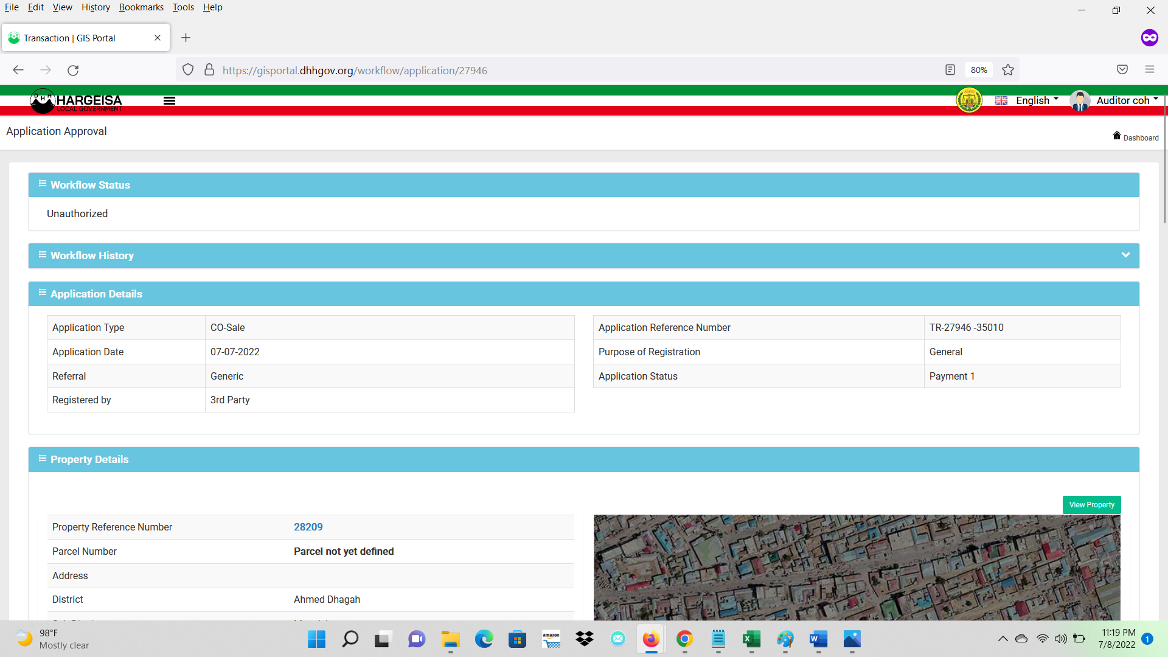The image size is (1168, 657).
Task: Click the browser address bar URL
Action: (x=355, y=71)
